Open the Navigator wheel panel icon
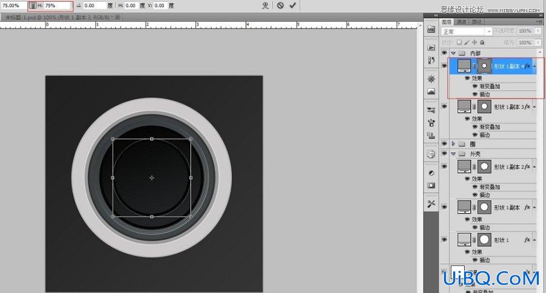The height and width of the screenshot is (293, 546). (x=431, y=79)
